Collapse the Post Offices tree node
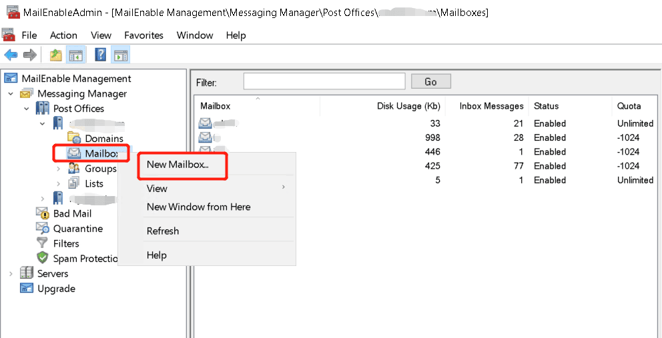662x338 pixels. pyautogui.click(x=27, y=109)
